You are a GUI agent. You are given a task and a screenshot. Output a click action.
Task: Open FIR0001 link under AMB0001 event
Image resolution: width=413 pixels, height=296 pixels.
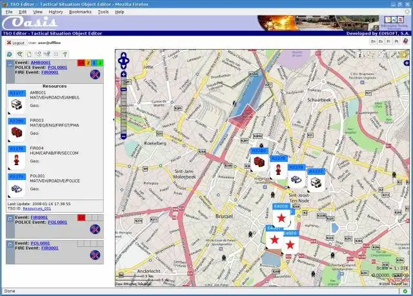click(x=50, y=72)
